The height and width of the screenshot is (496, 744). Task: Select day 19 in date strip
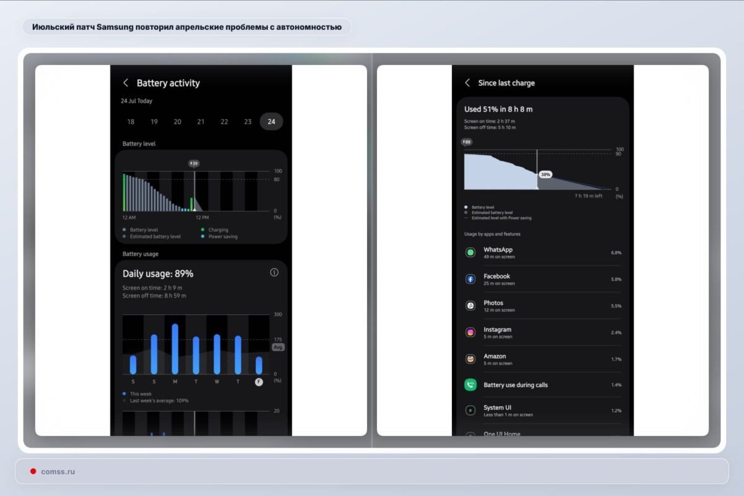tap(154, 122)
